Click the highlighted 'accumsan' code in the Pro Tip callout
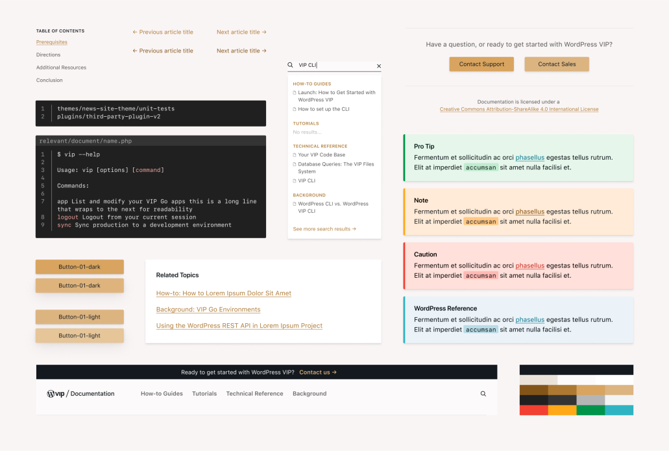 481,167
